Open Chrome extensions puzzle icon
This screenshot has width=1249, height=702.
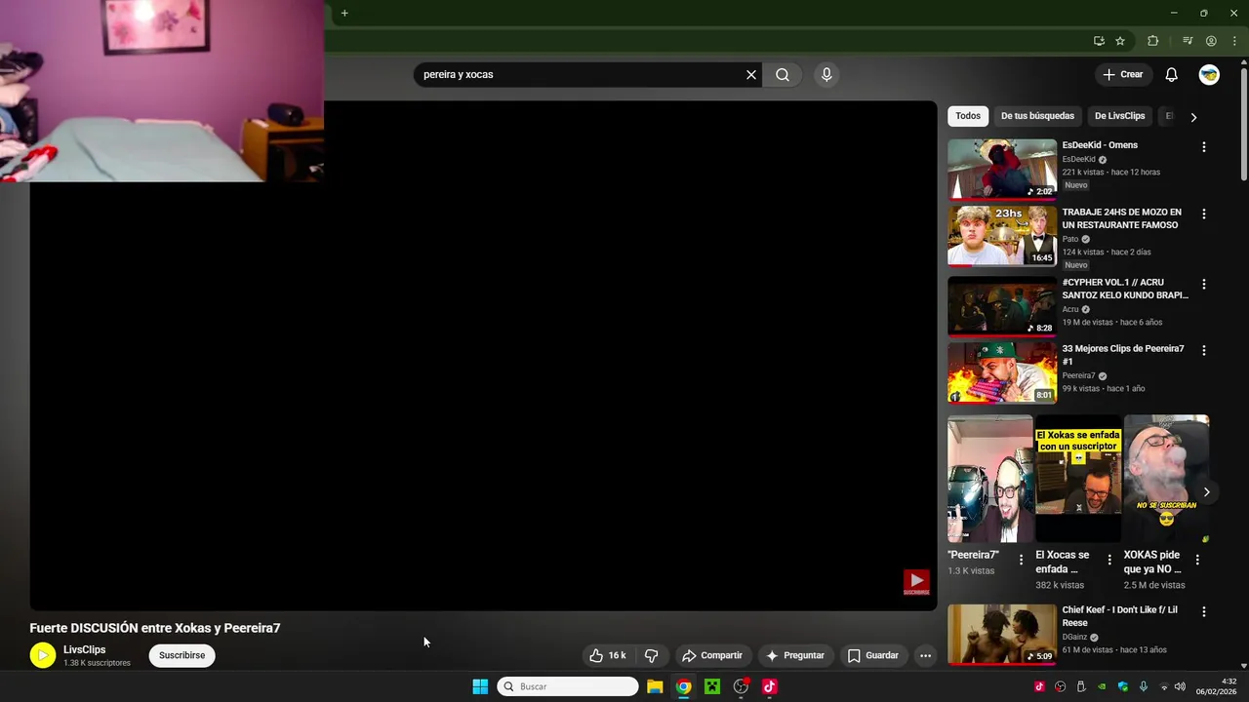1152,41
